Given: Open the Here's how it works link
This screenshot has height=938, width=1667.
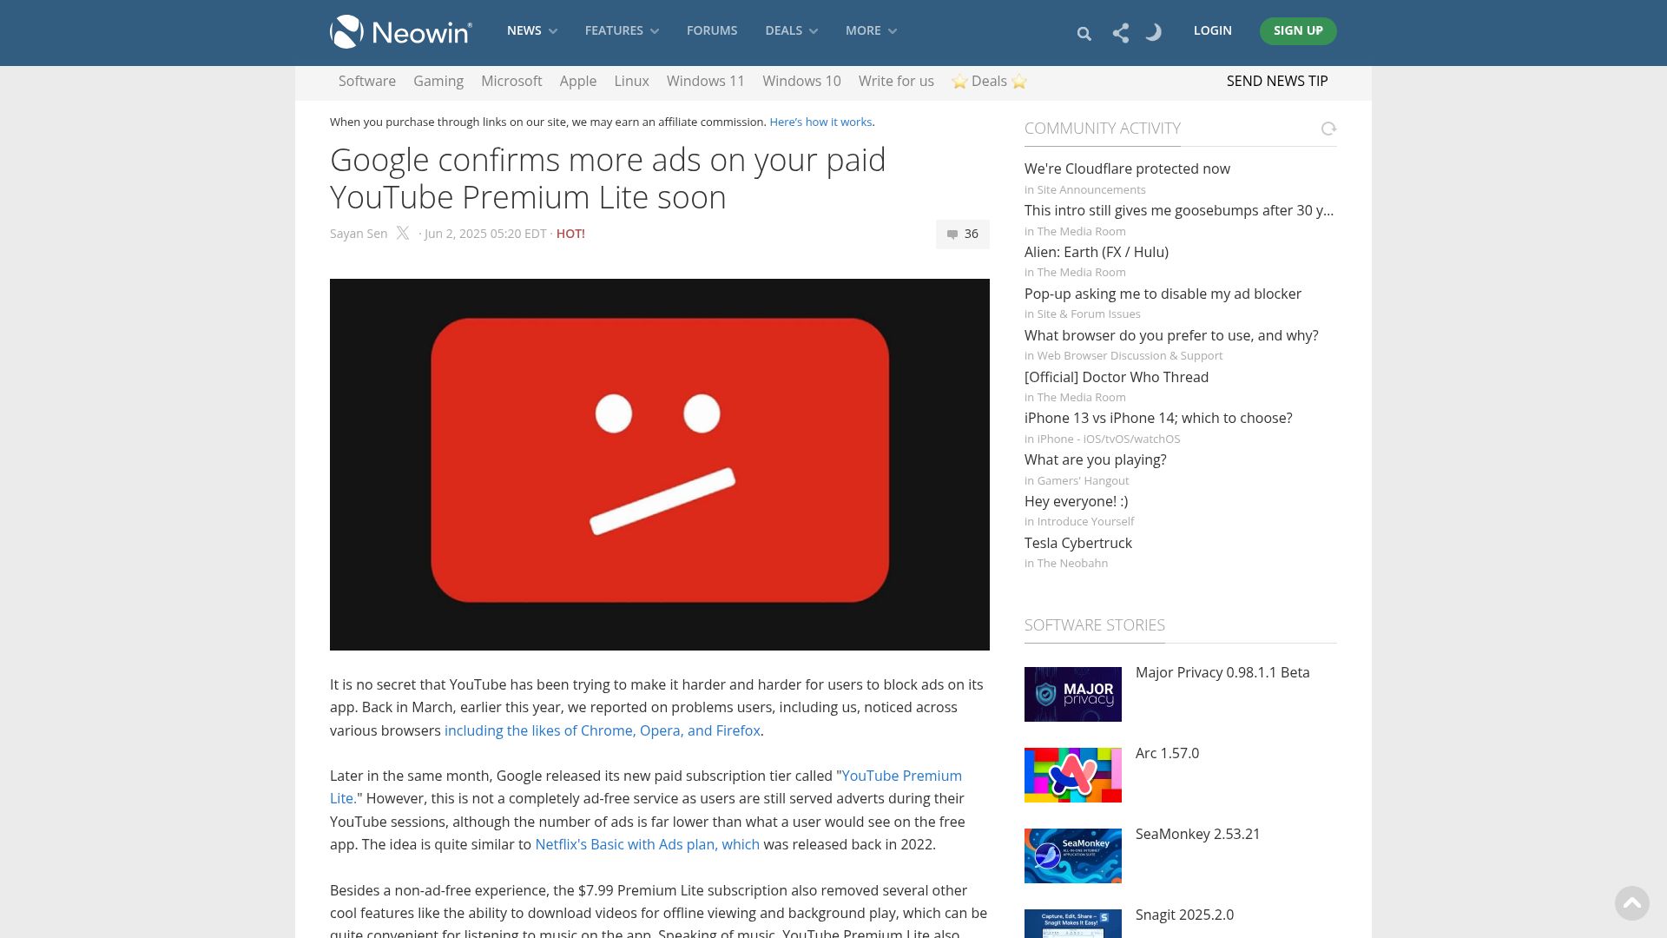Looking at the screenshot, I should (x=820, y=122).
